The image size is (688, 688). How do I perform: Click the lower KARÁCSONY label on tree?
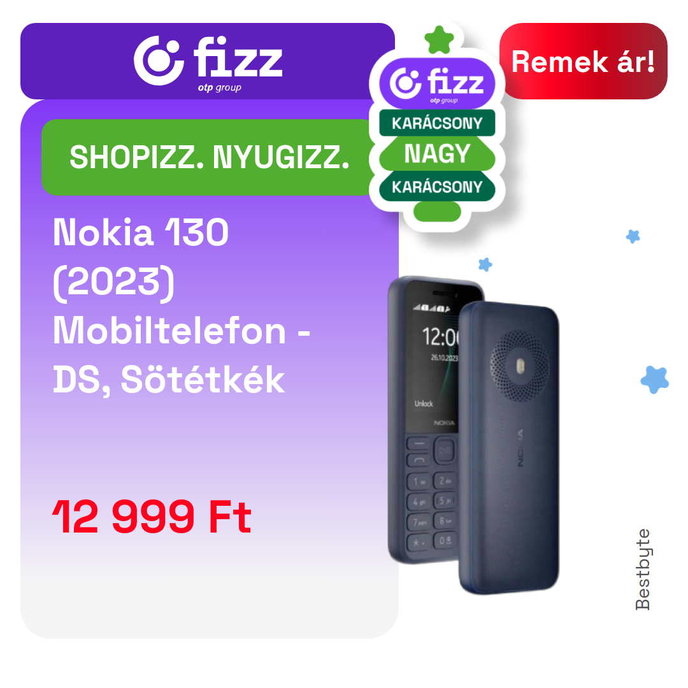coord(437,187)
